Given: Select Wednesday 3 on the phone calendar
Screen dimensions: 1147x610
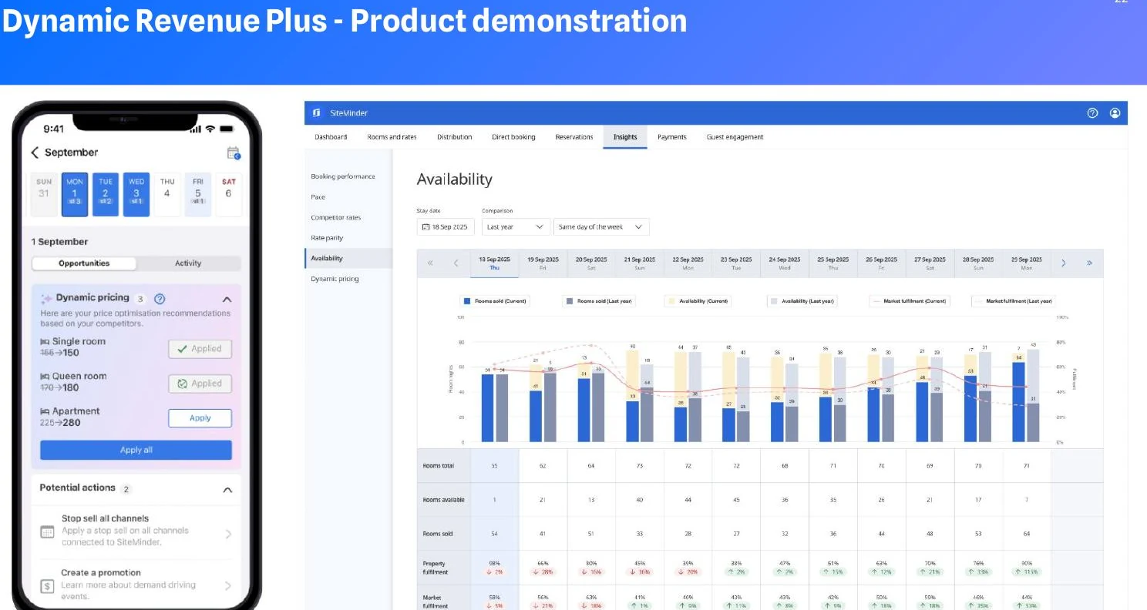Looking at the screenshot, I should click(136, 194).
